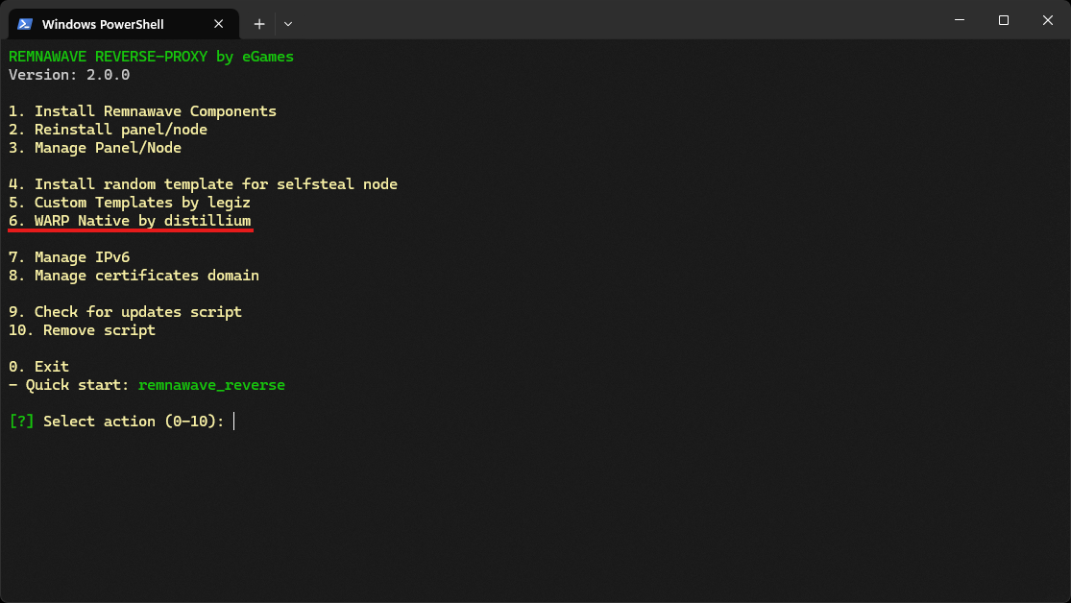Click the 'Select action (0-10):' prompt

(134, 422)
